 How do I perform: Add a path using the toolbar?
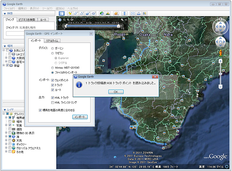coord(82,13)
